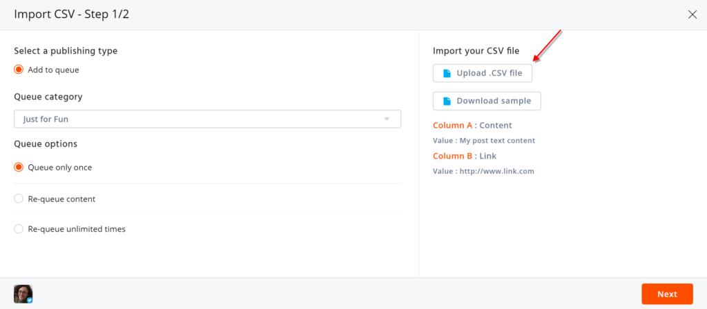Image resolution: width=707 pixels, height=309 pixels.
Task: Click the Twitter badge on the profile avatar
Action: [29, 300]
